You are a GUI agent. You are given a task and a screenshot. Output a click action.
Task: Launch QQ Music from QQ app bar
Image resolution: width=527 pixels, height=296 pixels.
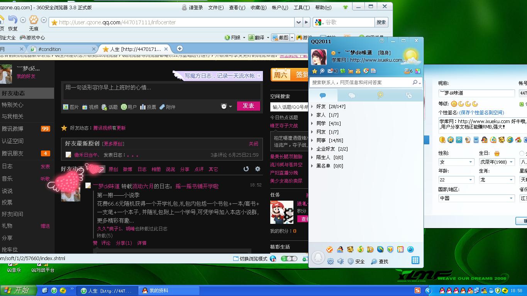click(x=360, y=249)
